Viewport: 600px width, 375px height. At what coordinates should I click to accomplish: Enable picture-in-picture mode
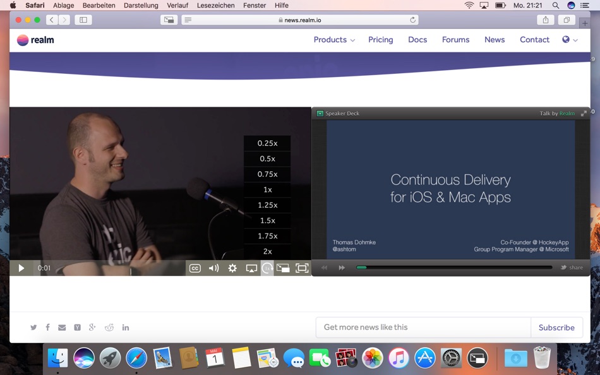tap(283, 268)
